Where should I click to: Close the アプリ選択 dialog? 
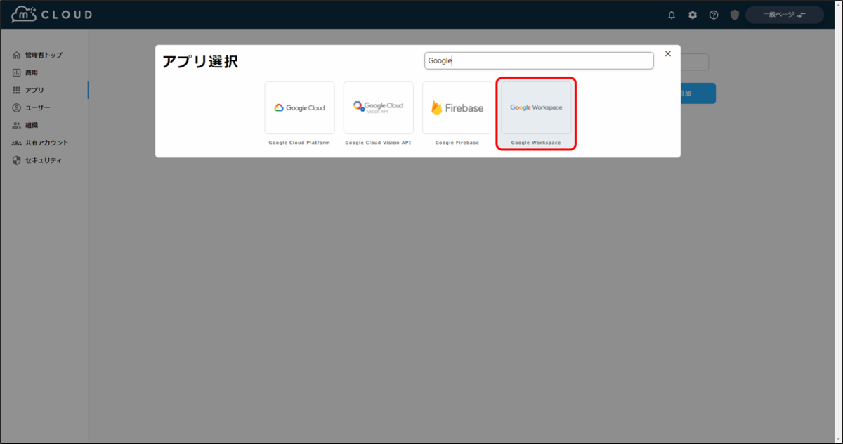point(668,53)
